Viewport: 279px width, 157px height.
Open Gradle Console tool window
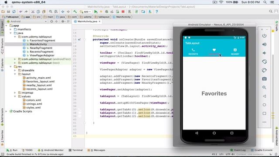click(x=262, y=150)
